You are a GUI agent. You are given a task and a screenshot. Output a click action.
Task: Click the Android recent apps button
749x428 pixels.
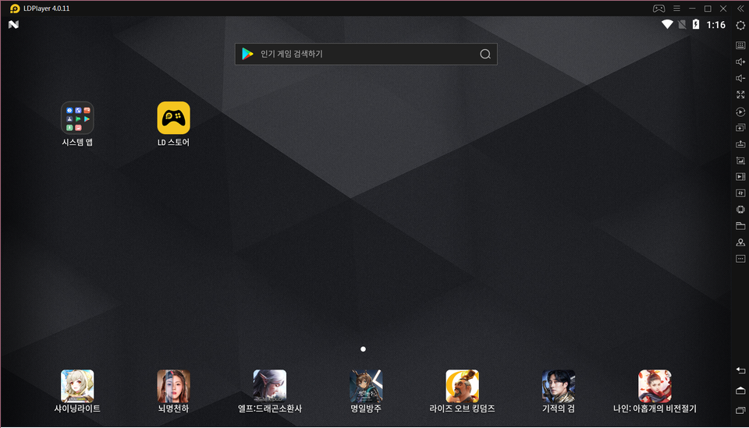point(740,410)
